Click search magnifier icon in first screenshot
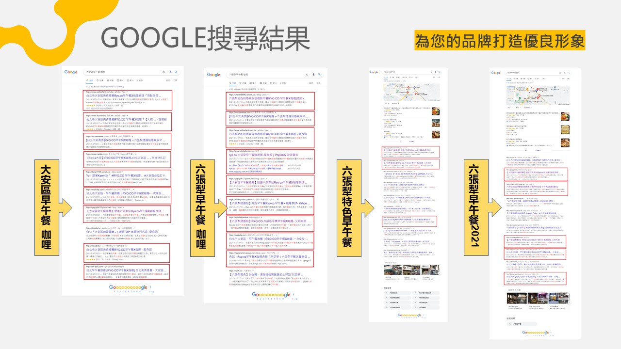This screenshot has width=621, height=349. coord(176,72)
